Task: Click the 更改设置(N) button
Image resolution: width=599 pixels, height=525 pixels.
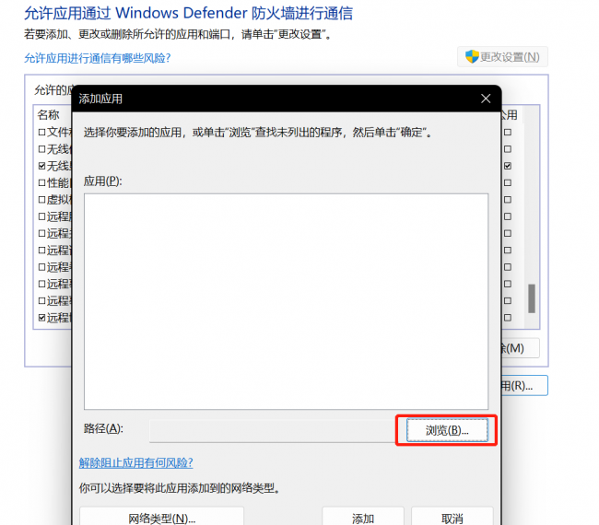Action: 502,57
